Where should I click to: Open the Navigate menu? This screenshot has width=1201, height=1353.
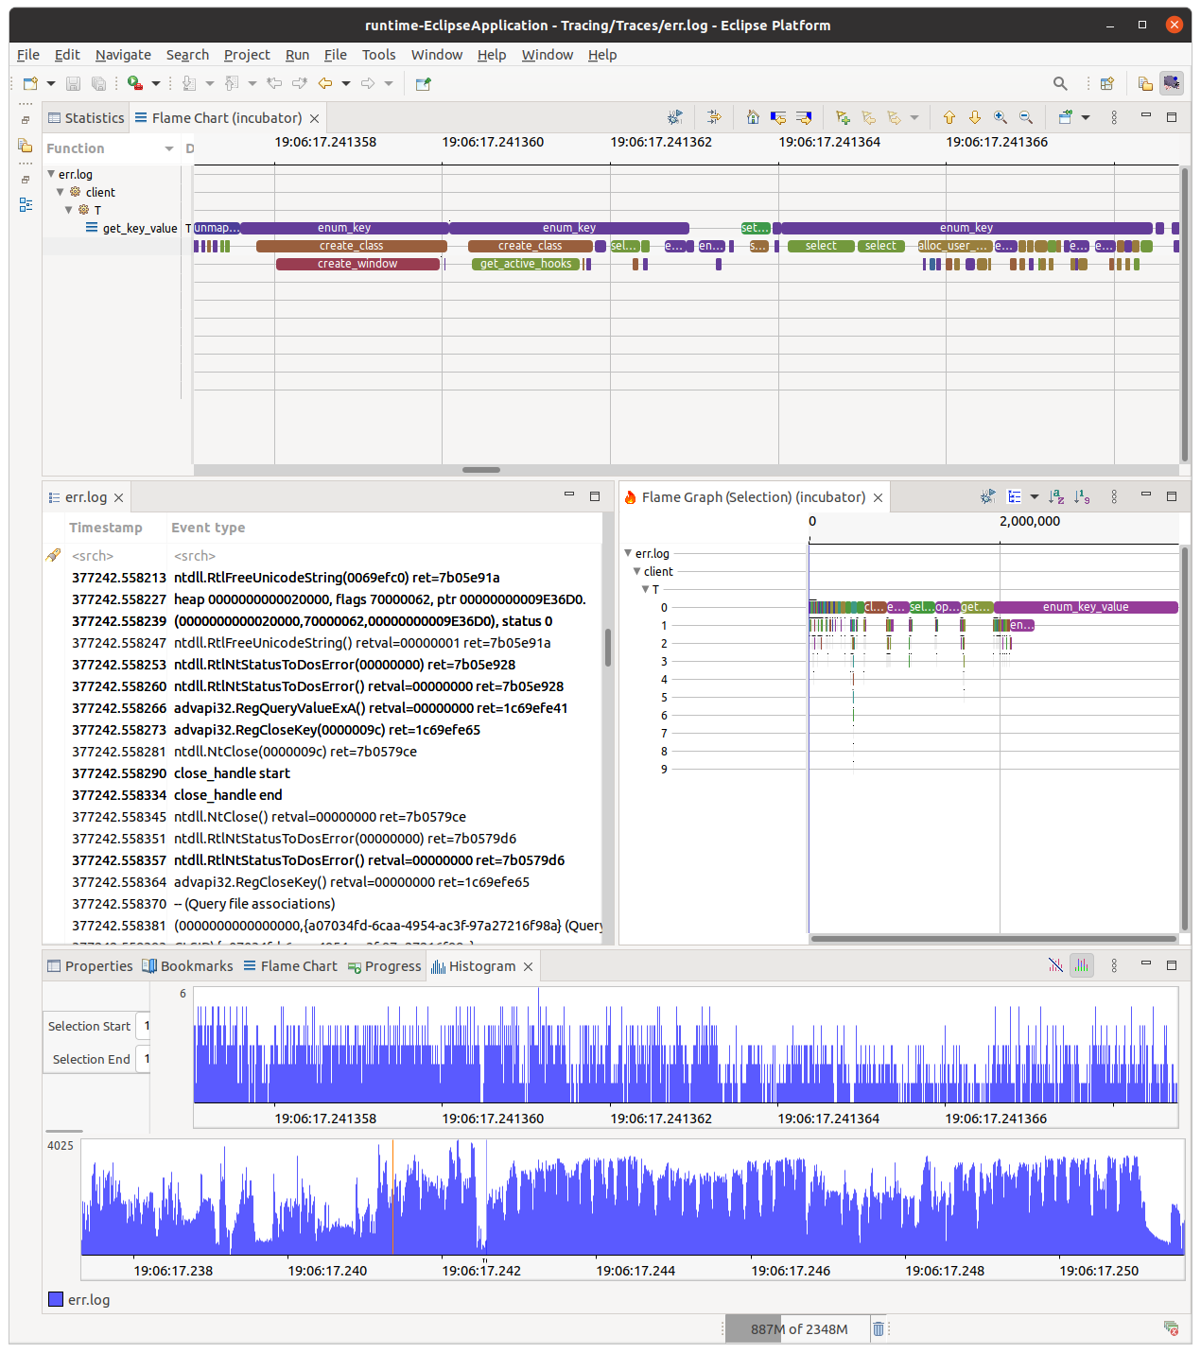coord(123,55)
